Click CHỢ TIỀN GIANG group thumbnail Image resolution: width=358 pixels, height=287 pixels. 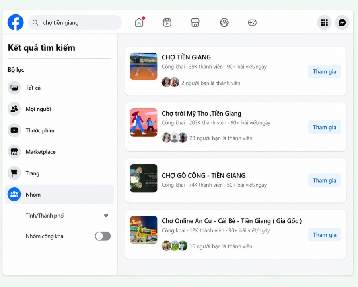click(144, 67)
